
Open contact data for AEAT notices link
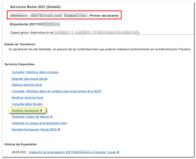(57, 91)
